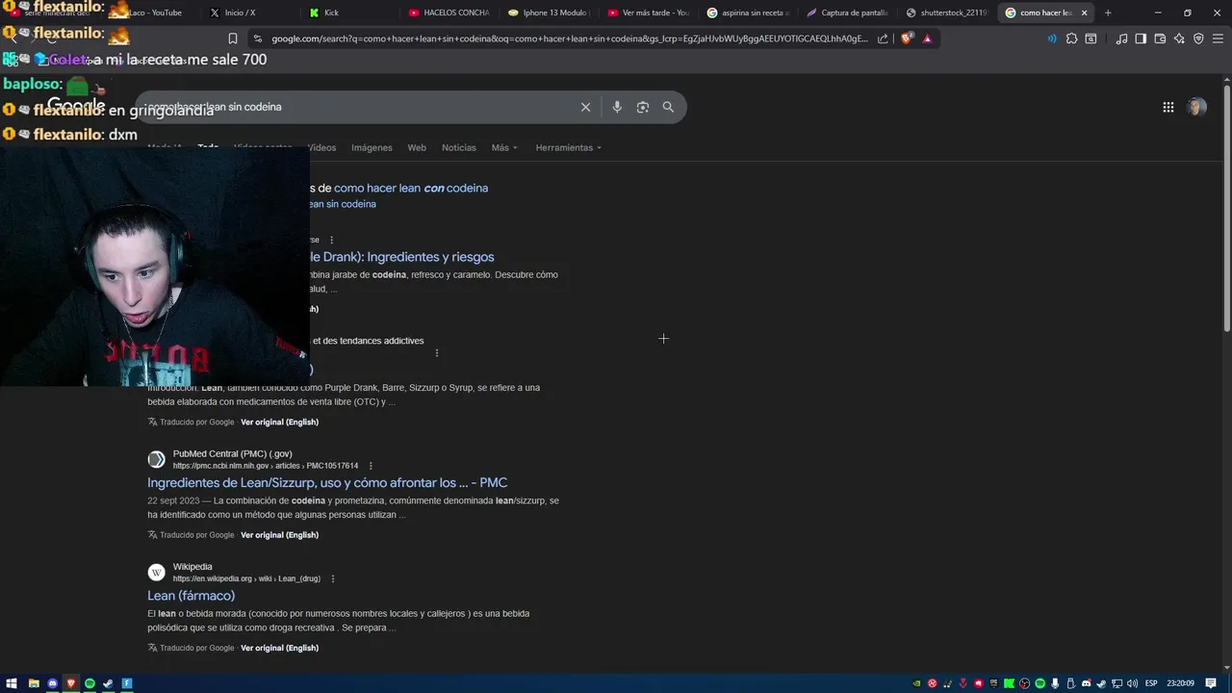
Task: Open Discord from the taskbar
Action: click(x=53, y=683)
